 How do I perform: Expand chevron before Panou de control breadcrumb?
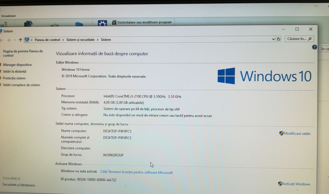click(x=32, y=40)
